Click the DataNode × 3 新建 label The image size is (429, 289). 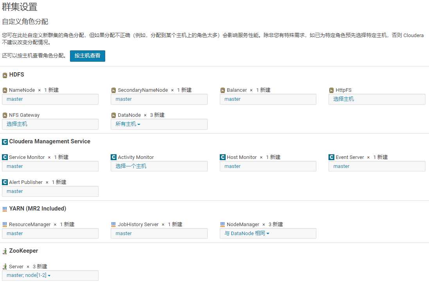coord(141,115)
